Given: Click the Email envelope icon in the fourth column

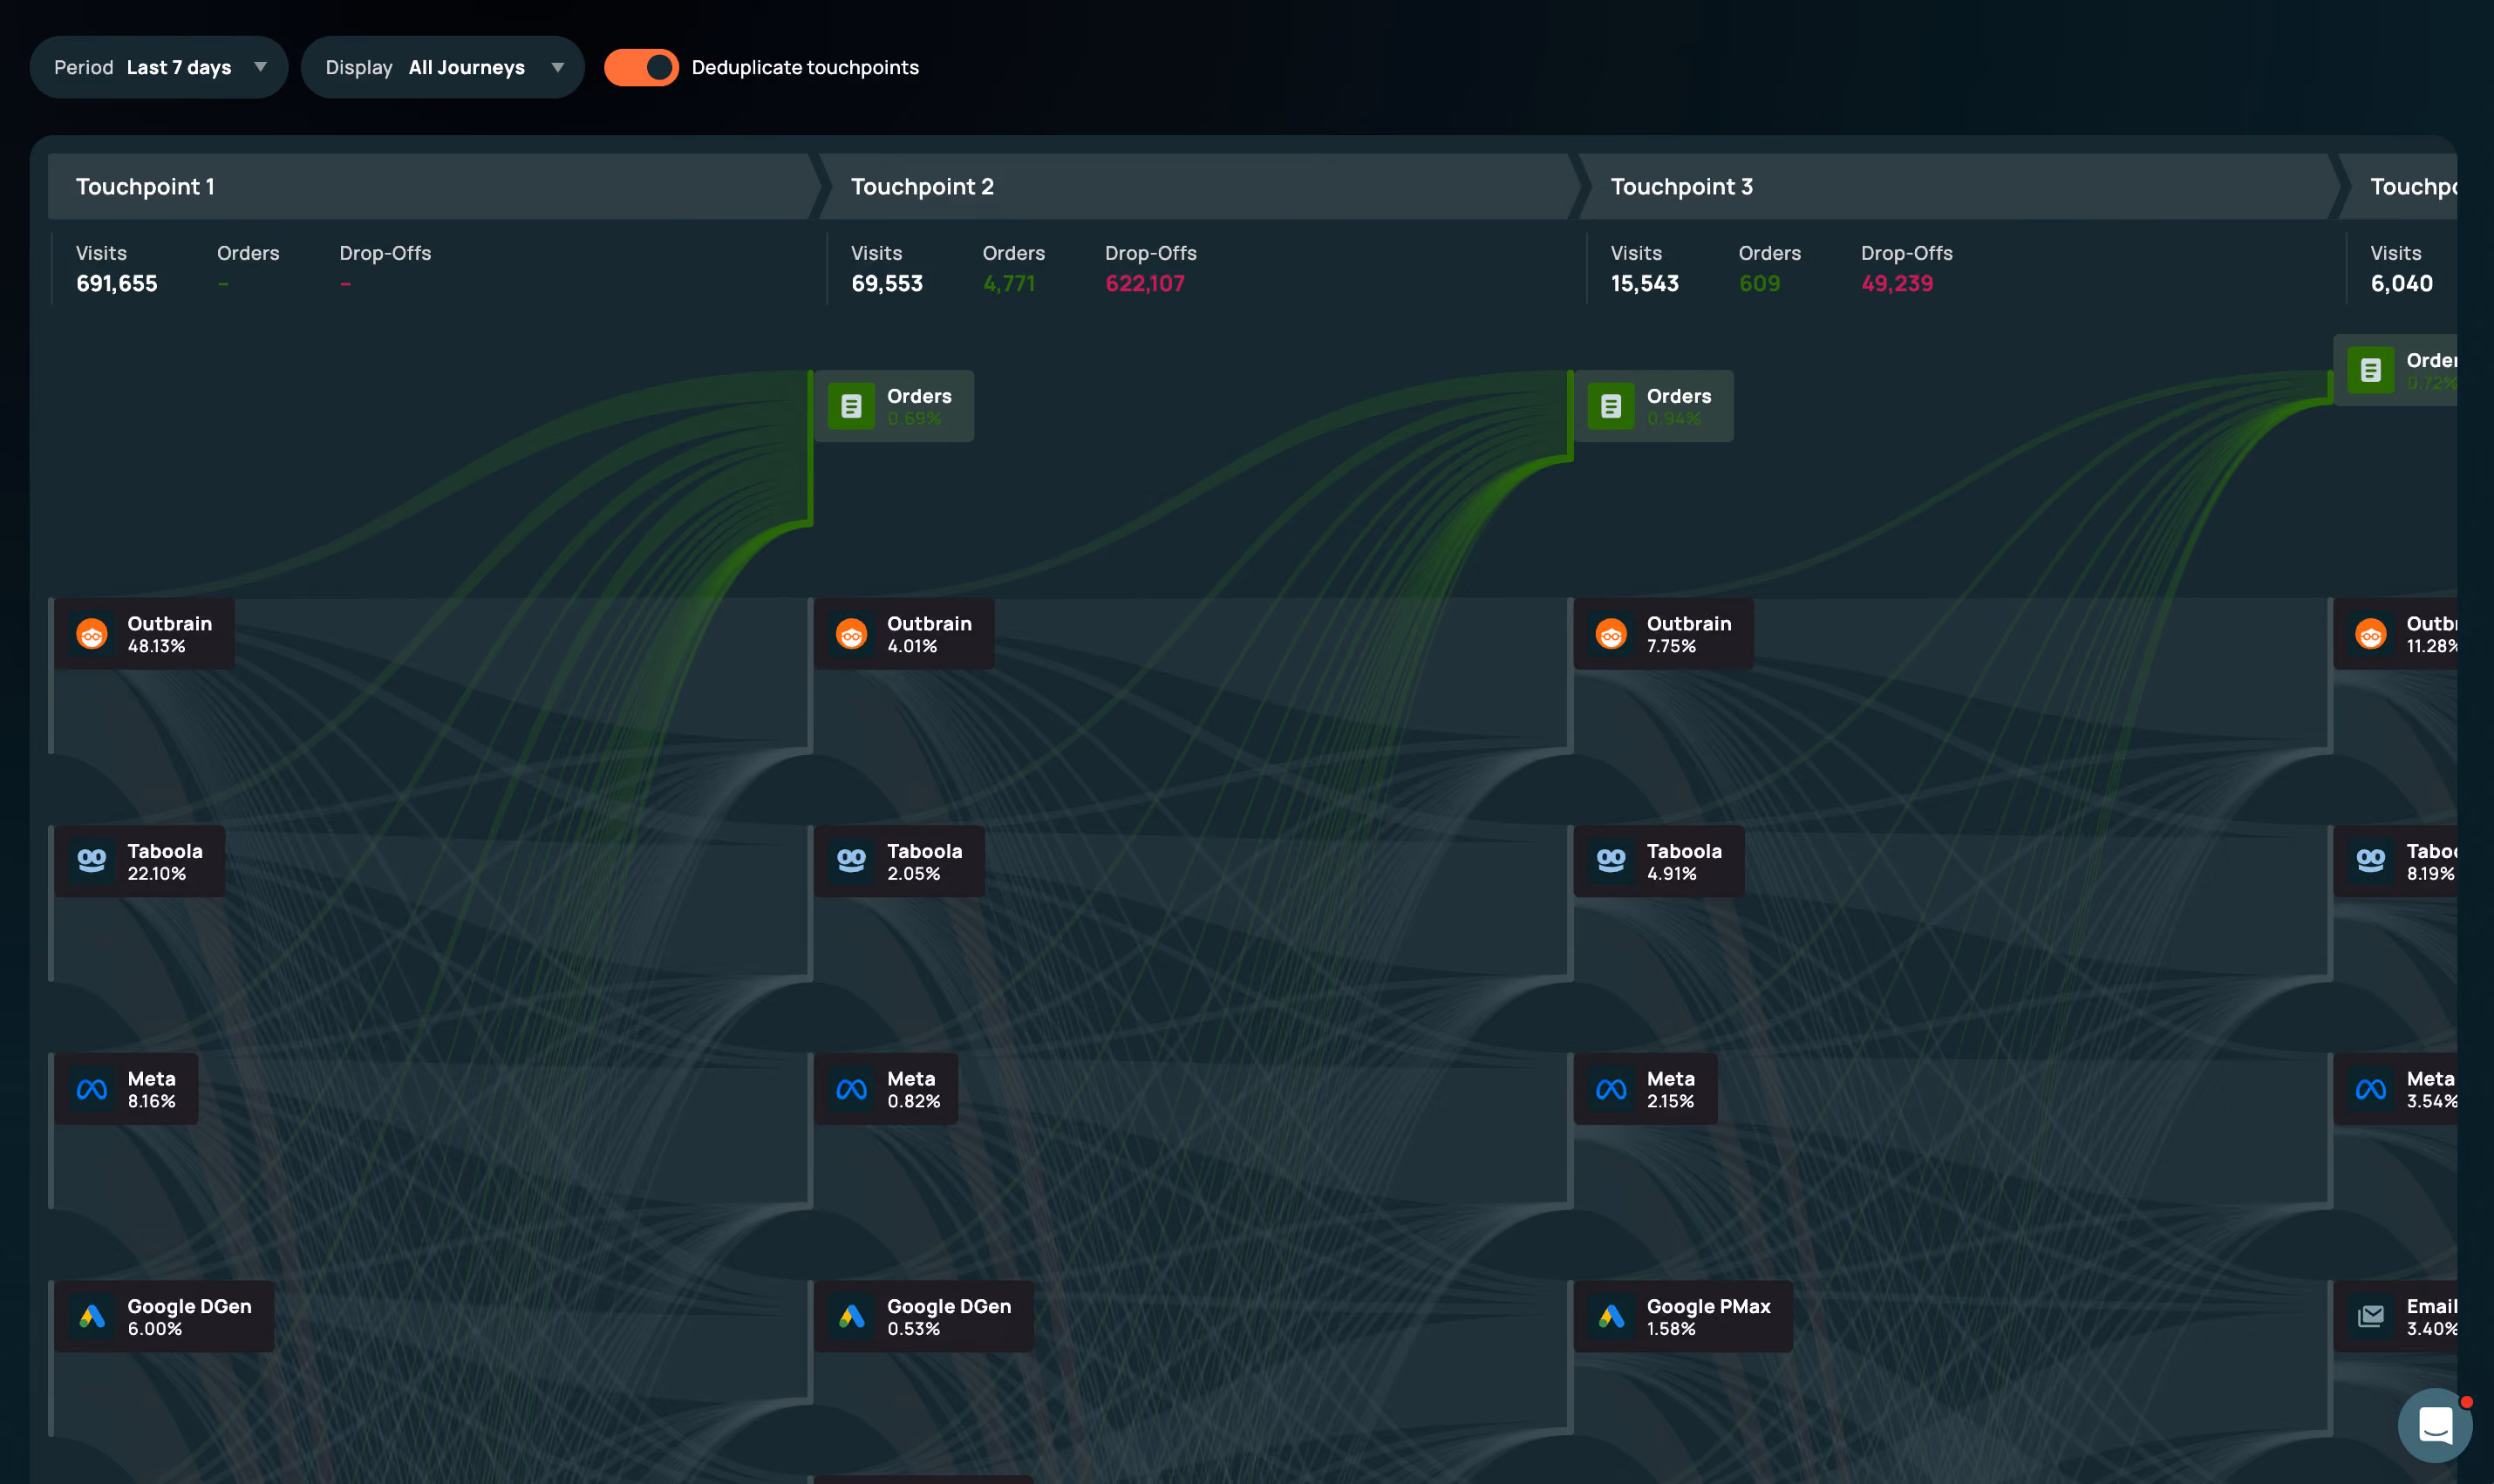Looking at the screenshot, I should coord(2371,1316).
